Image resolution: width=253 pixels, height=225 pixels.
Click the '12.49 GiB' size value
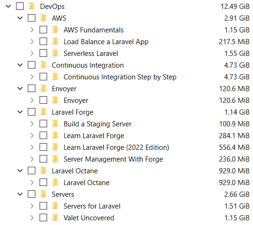pyautogui.click(x=235, y=7)
